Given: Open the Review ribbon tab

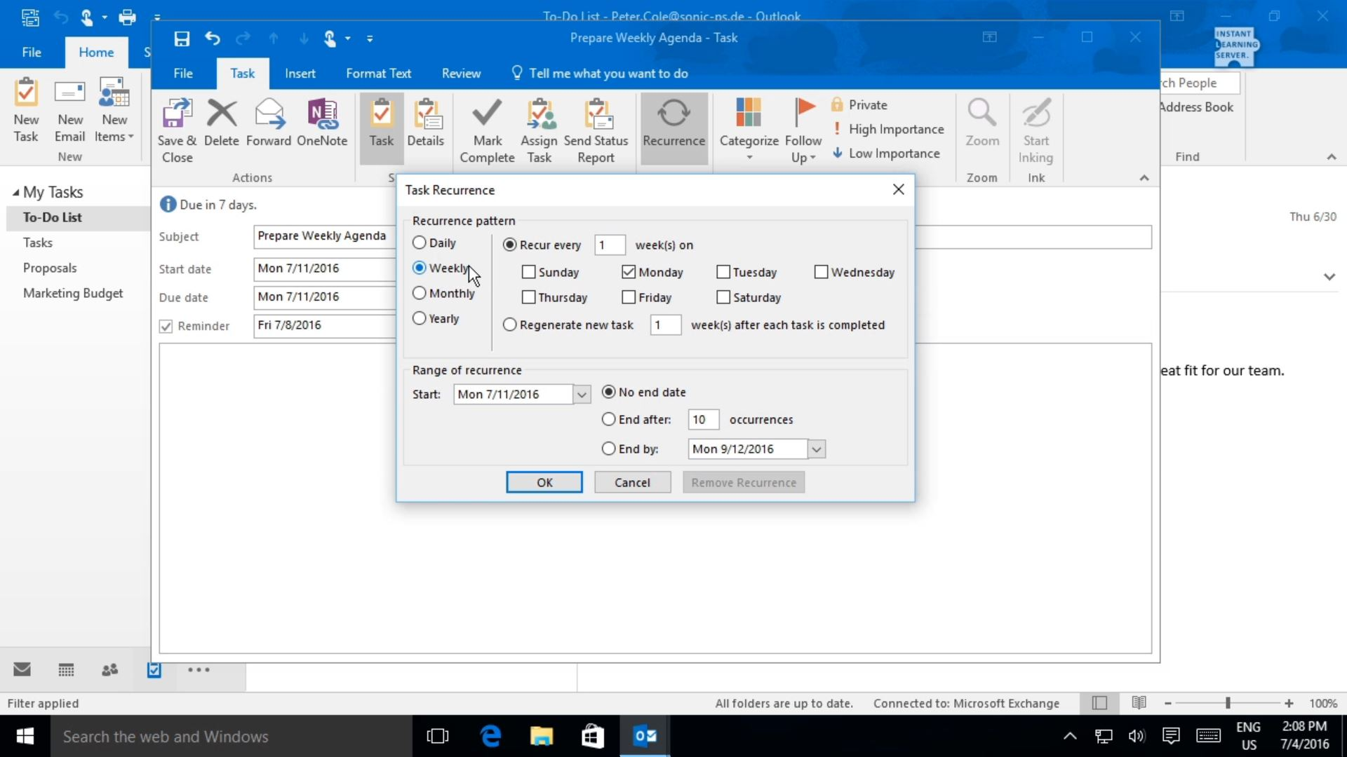Looking at the screenshot, I should 461,73.
